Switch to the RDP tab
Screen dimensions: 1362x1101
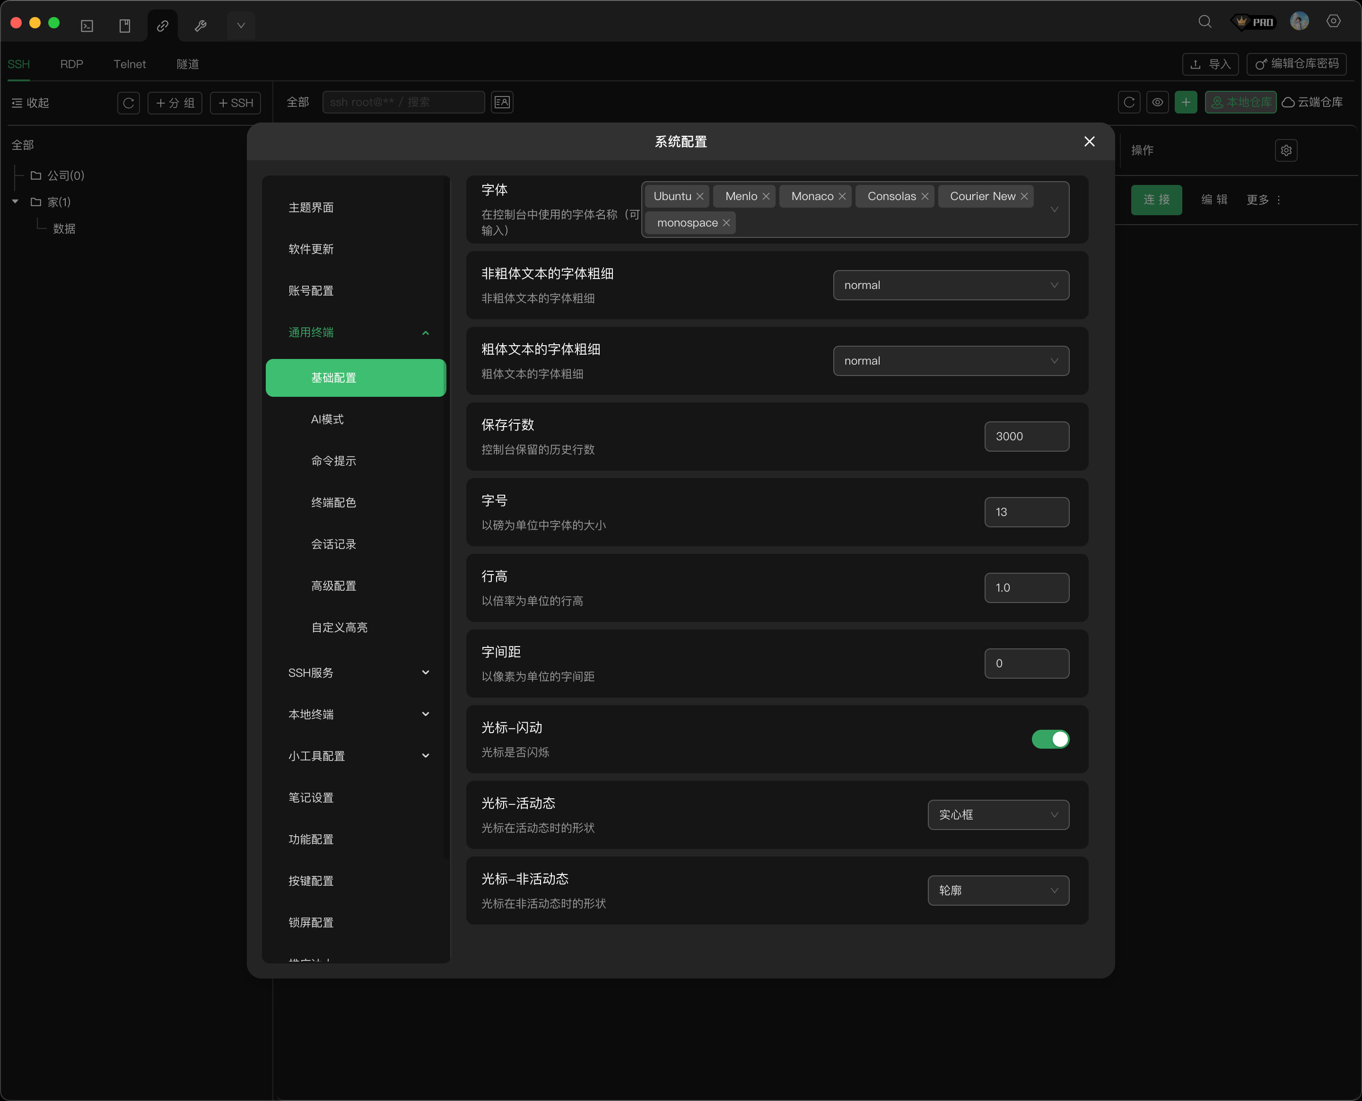point(72,64)
